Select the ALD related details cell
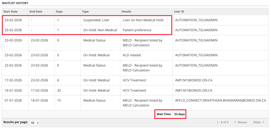This screenshot has height=131, width=271. coord(132,55)
